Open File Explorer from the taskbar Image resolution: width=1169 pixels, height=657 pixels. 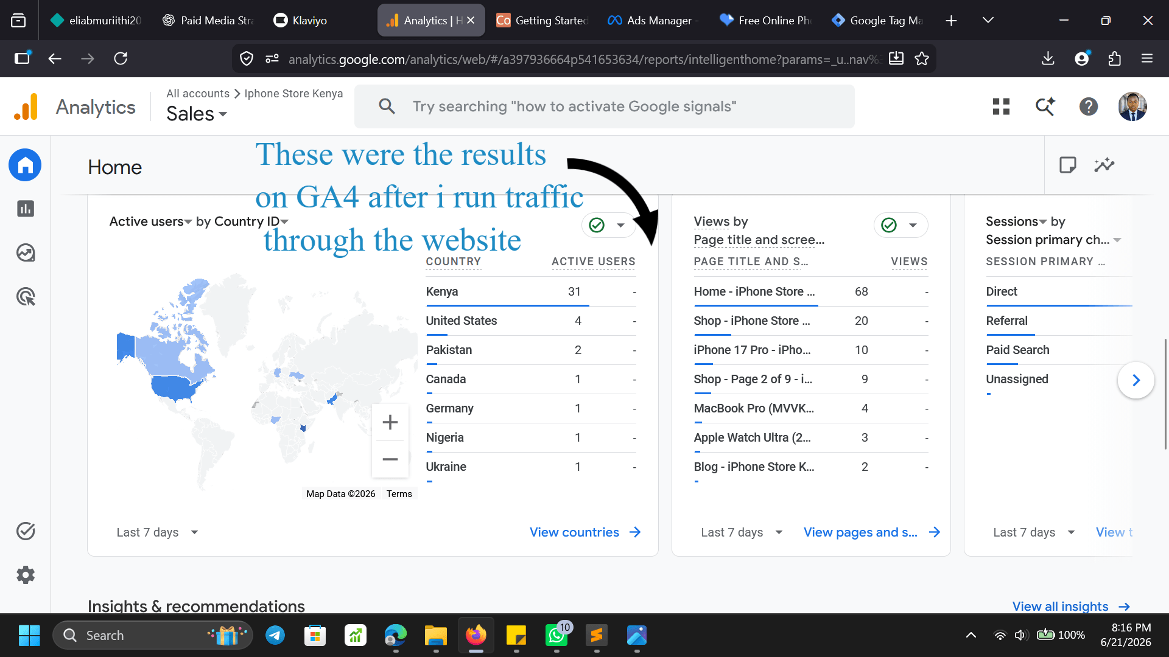436,635
